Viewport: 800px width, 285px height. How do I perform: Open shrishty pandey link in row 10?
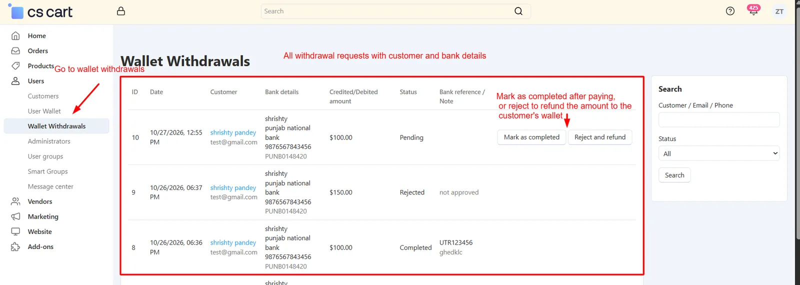pos(233,132)
